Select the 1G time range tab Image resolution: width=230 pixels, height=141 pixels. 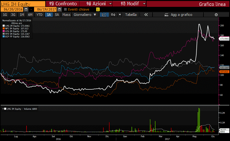click(5, 15)
